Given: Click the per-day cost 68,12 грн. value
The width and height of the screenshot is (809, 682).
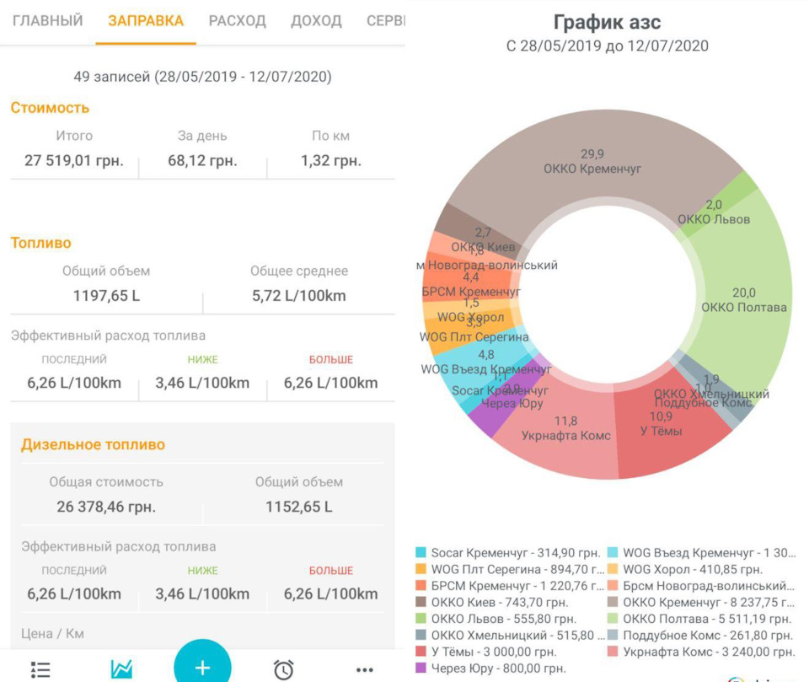Looking at the screenshot, I should pyautogui.click(x=202, y=160).
